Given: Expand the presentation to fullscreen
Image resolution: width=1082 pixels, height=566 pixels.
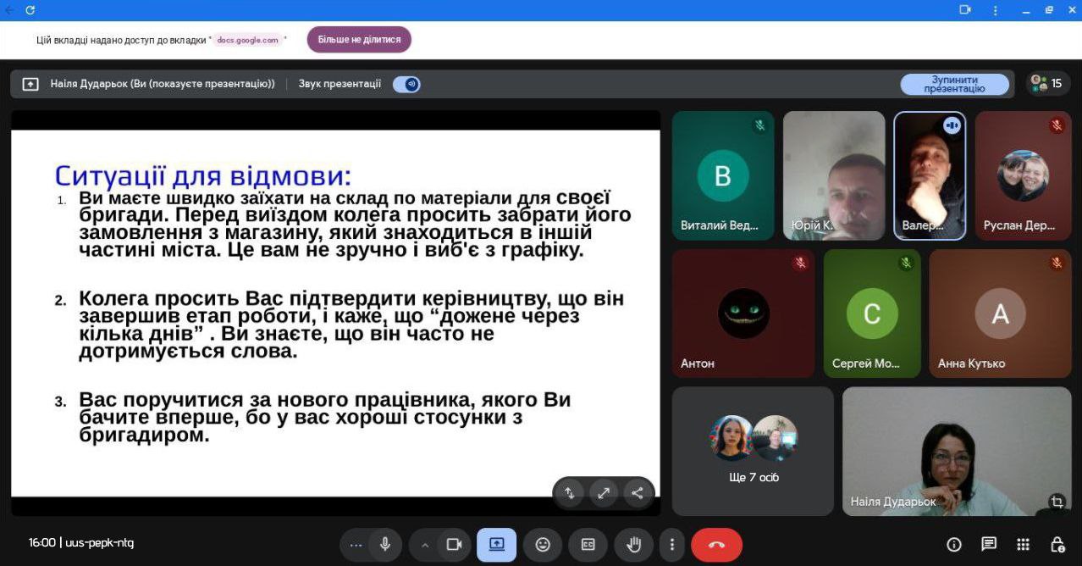Looking at the screenshot, I should click(x=604, y=493).
